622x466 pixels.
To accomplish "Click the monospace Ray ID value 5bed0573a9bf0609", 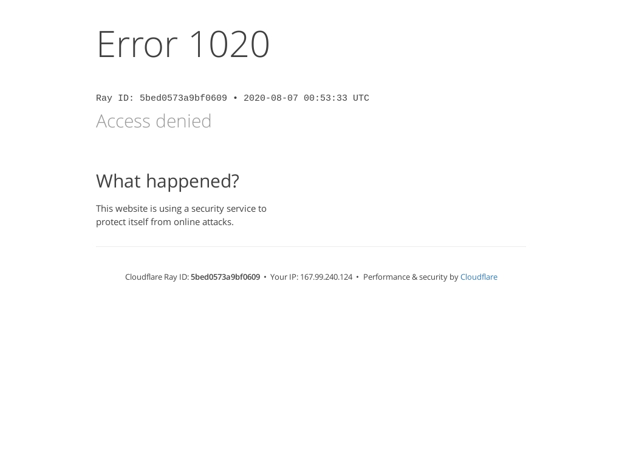I will coord(183,98).
